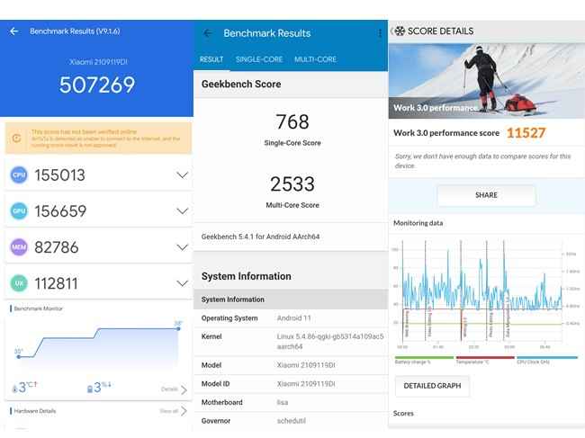Screen dimensions: 585x438
Task: Tap the SHARE button
Action: click(486, 195)
